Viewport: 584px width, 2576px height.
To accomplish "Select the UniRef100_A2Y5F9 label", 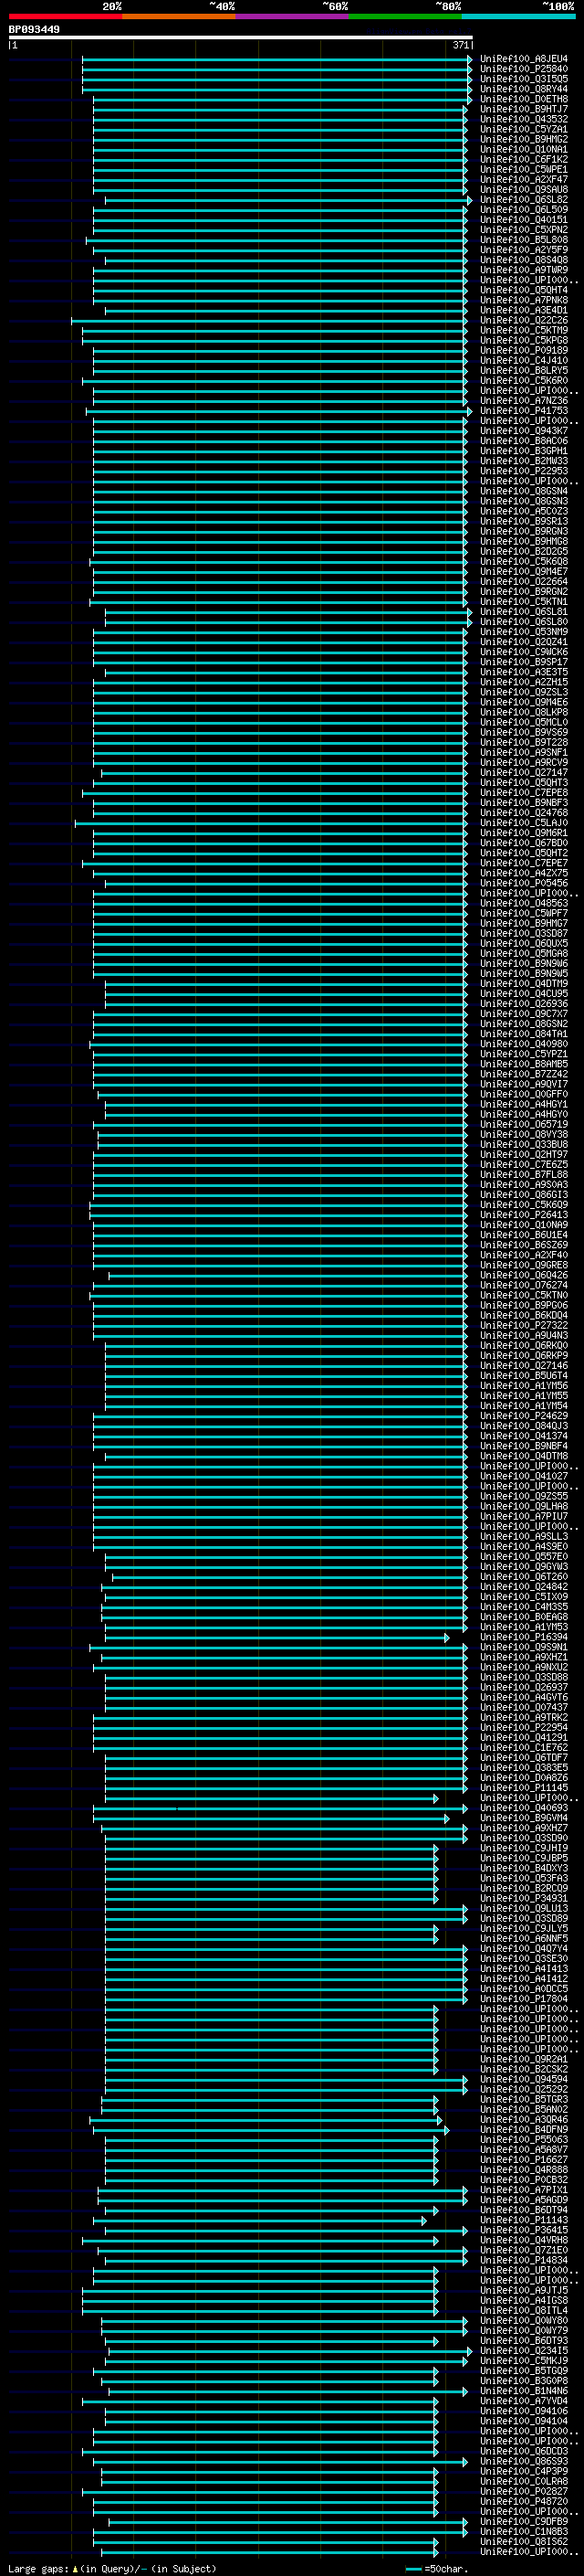I will tap(524, 250).
